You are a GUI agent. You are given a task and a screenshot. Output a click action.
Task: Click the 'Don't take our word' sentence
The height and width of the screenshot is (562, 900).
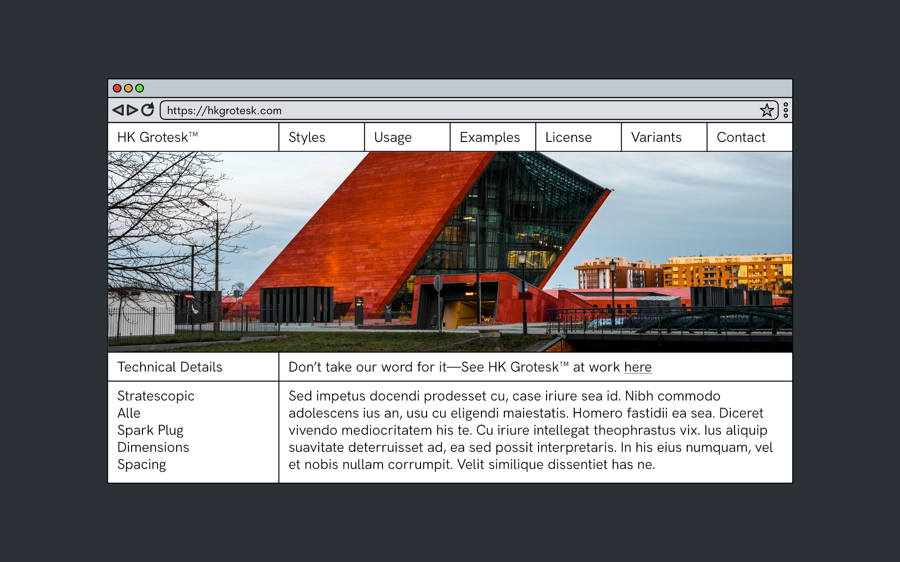pyautogui.click(x=470, y=367)
